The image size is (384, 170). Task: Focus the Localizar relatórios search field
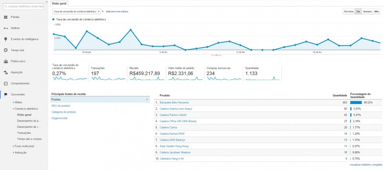coord(23,7)
